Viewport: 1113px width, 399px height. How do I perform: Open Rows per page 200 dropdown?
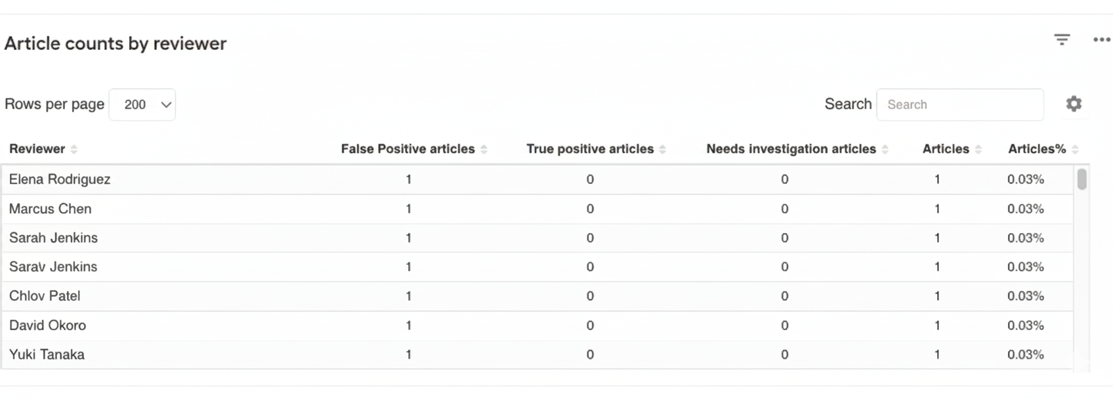click(x=142, y=104)
